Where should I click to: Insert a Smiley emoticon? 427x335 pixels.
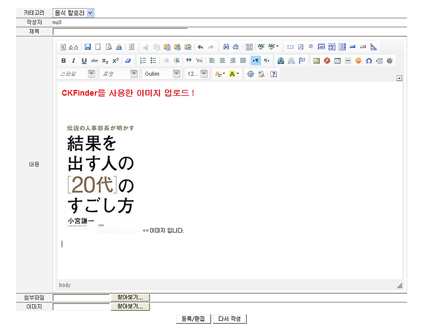[358, 60]
